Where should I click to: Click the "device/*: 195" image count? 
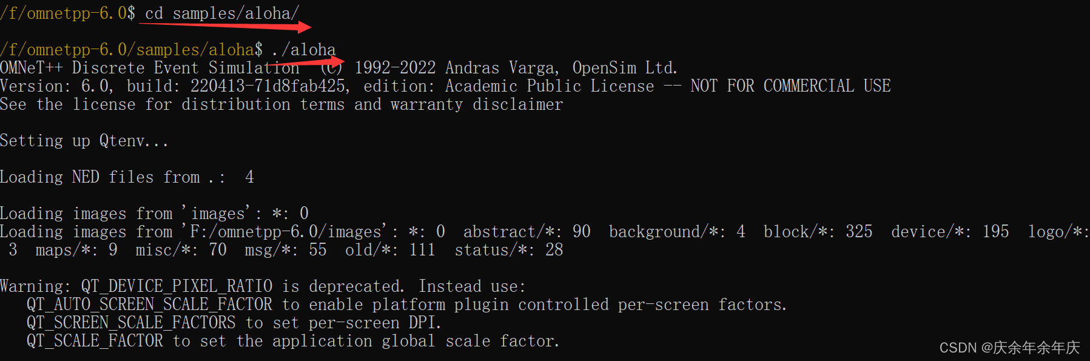tap(950, 232)
